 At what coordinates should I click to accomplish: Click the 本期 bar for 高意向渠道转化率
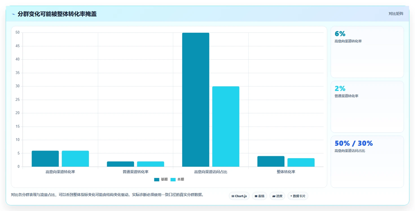pyautogui.click(x=75, y=159)
